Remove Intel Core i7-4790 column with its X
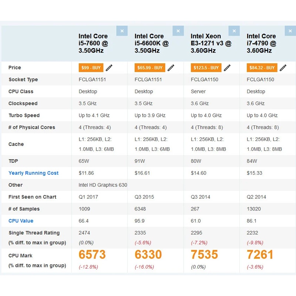Screen dimensions: 296x296 point(290,31)
